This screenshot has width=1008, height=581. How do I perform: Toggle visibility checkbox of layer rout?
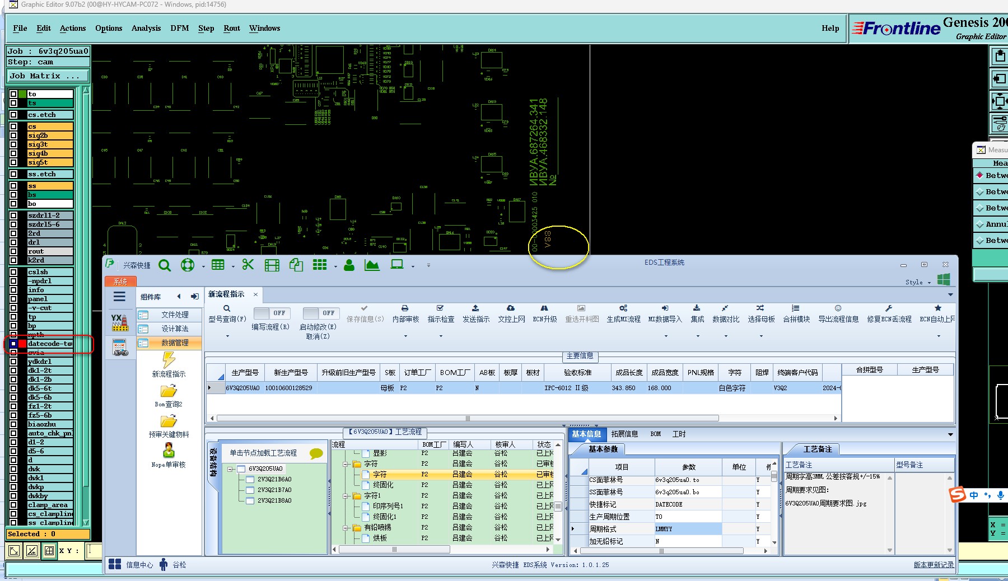(13, 251)
